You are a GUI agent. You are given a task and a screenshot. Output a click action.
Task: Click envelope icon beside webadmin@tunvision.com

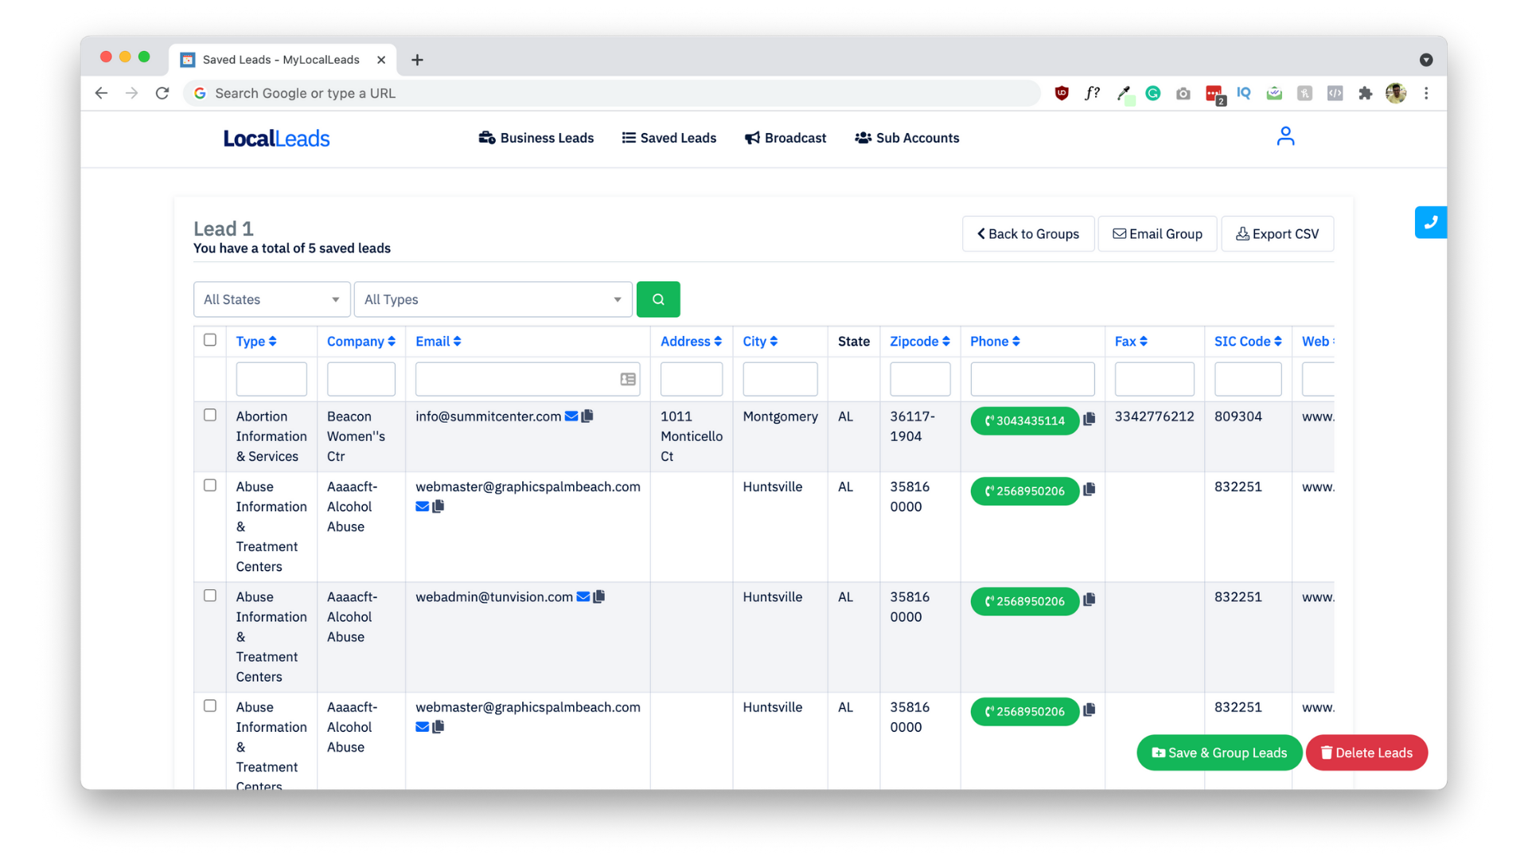[583, 596]
